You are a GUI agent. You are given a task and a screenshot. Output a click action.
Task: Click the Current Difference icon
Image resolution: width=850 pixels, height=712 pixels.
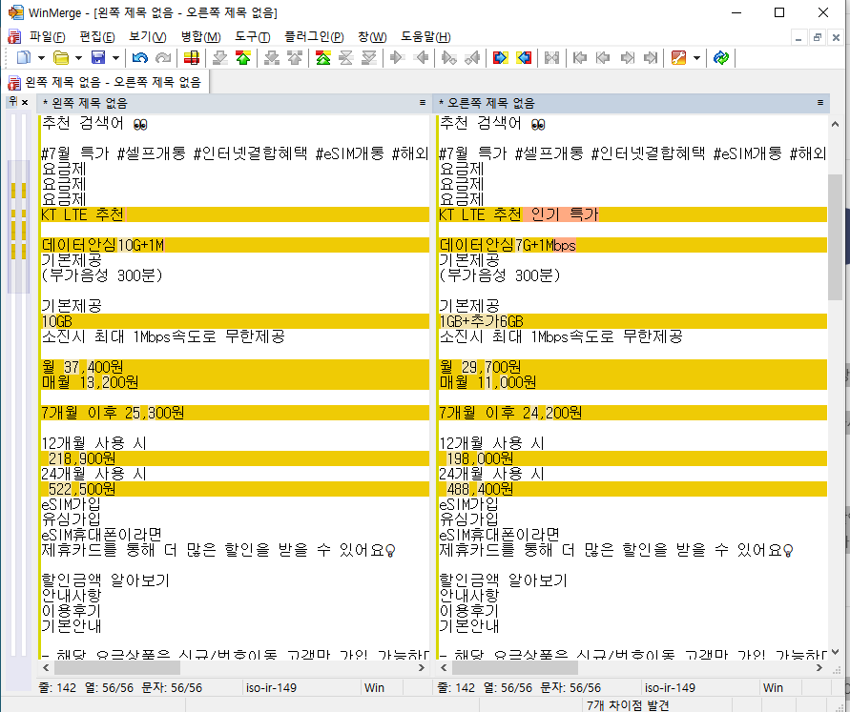tap(346, 57)
